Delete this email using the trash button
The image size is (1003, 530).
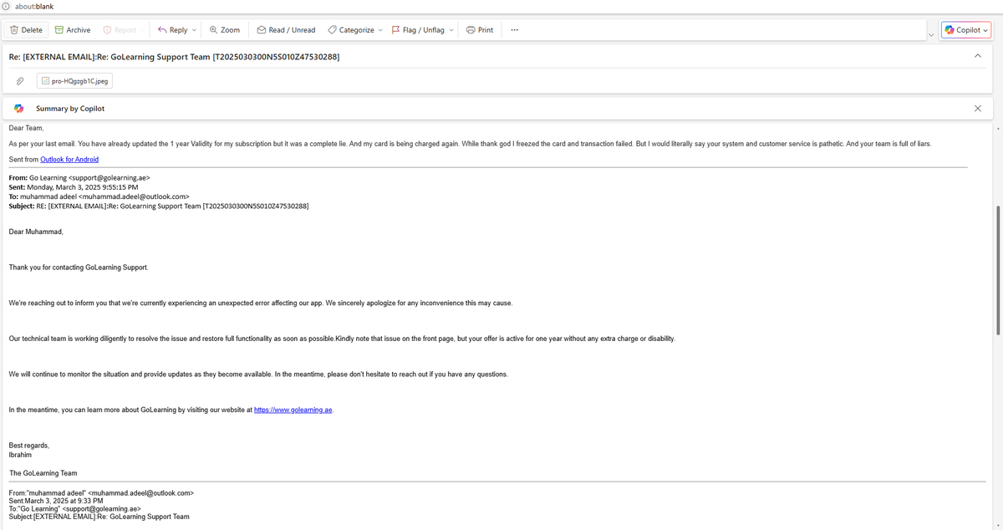coord(26,30)
